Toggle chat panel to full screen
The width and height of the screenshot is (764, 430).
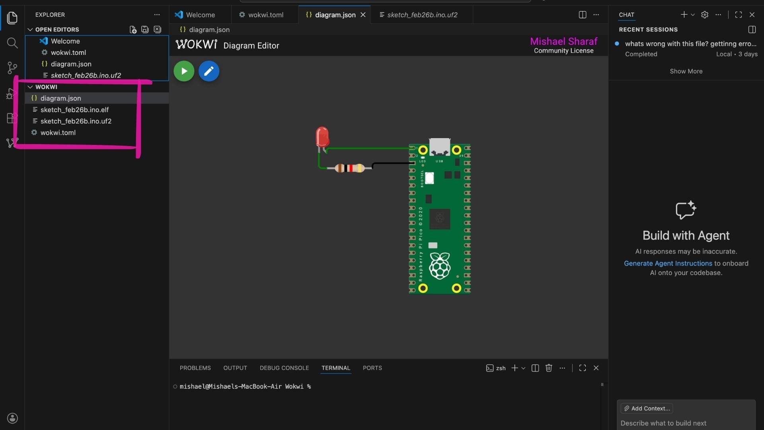(738, 15)
